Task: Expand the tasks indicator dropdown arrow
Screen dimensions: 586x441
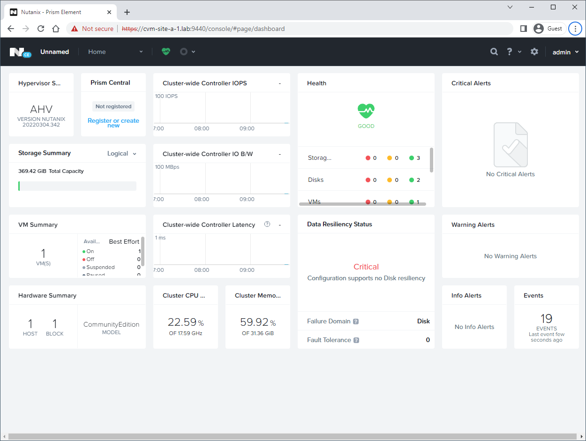Action: (193, 52)
